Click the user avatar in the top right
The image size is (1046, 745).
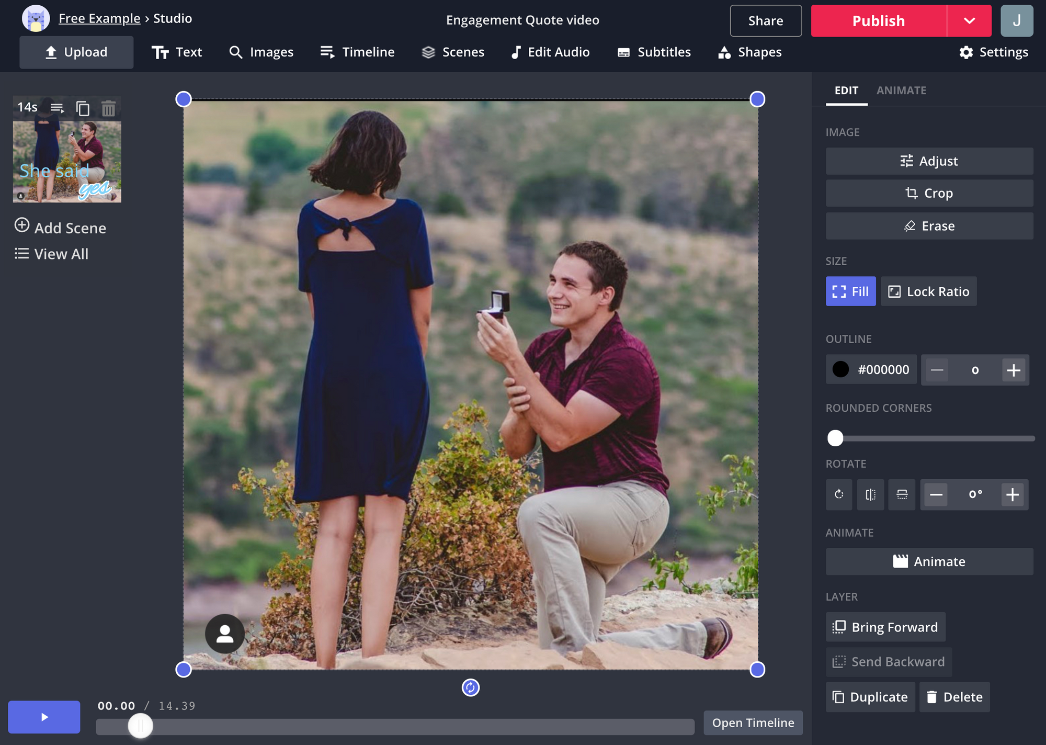[1016, 21]
